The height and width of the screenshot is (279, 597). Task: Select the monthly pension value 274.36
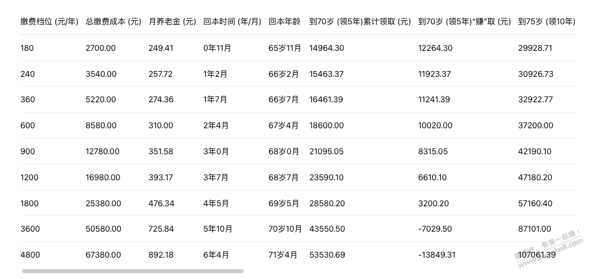161,99
